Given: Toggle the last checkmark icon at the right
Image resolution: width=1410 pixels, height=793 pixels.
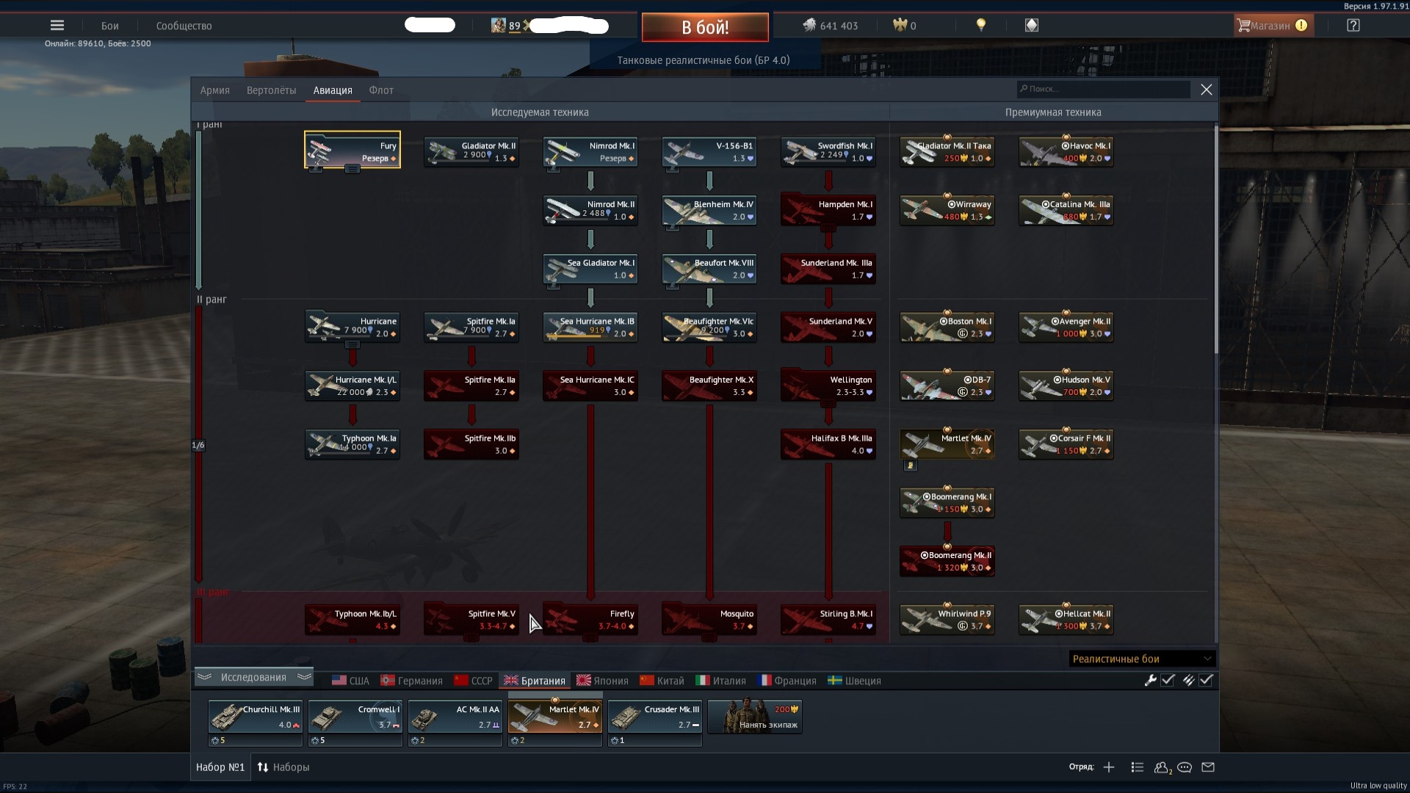Looking at the screenshot, I should (x=1206, y=681).
